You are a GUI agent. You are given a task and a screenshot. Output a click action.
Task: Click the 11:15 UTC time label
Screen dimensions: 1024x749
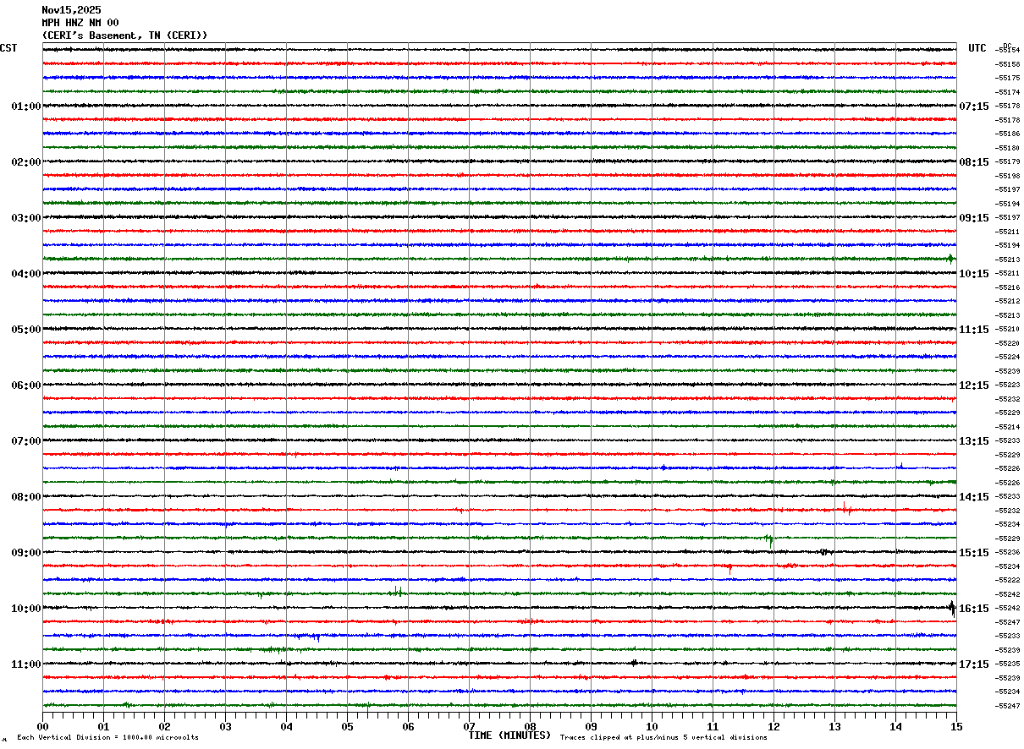974,330
